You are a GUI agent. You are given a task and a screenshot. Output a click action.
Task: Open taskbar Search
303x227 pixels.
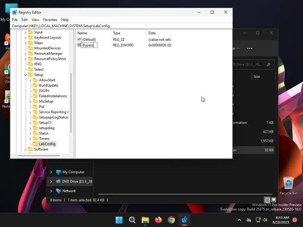(x=132, y=220)
